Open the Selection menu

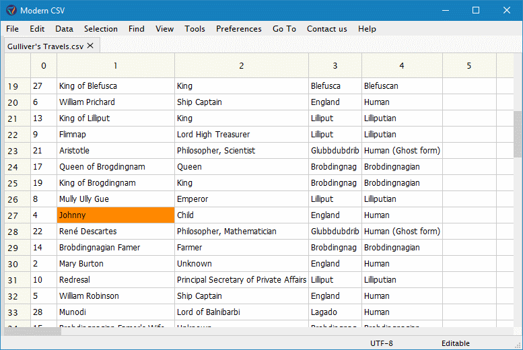[x=101, y=29]
